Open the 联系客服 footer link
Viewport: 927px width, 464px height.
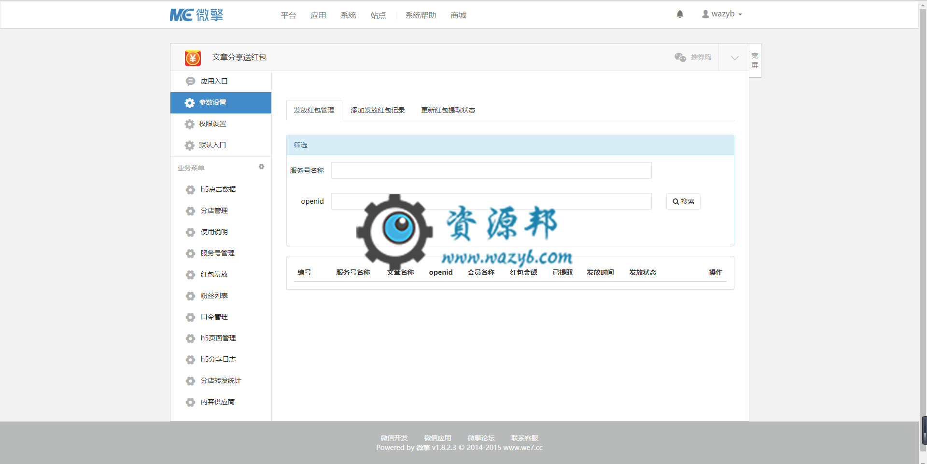tap(524, 438)
